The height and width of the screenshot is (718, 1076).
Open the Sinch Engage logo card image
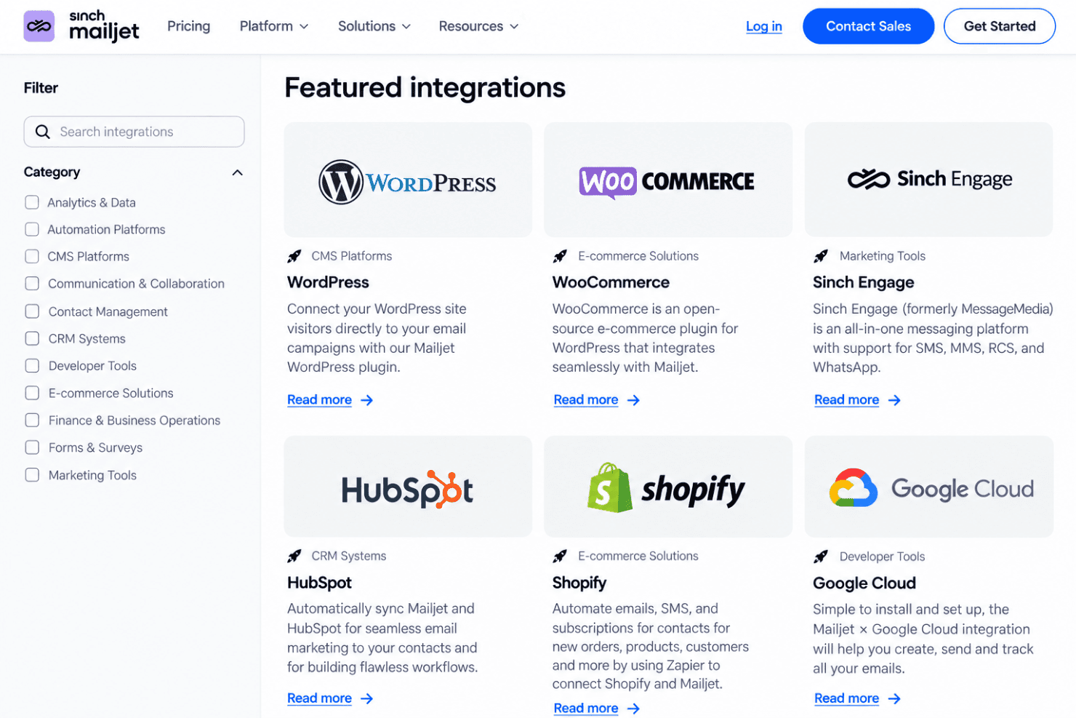(928, 180)
